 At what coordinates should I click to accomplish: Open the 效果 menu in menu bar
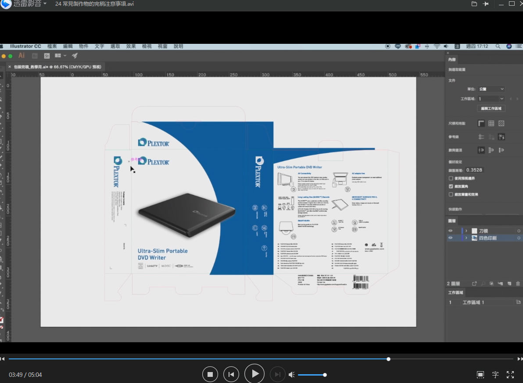[x=131, y=46]
